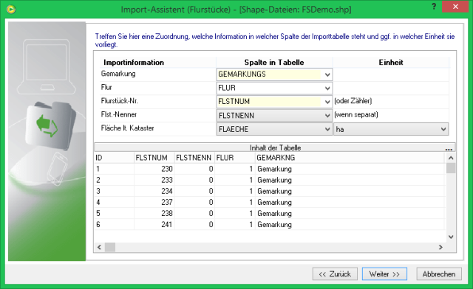This screenshot has width=473, height=289.
Task: Open the help question mark button
Action: pyautogui.click(x=434, y=7)
